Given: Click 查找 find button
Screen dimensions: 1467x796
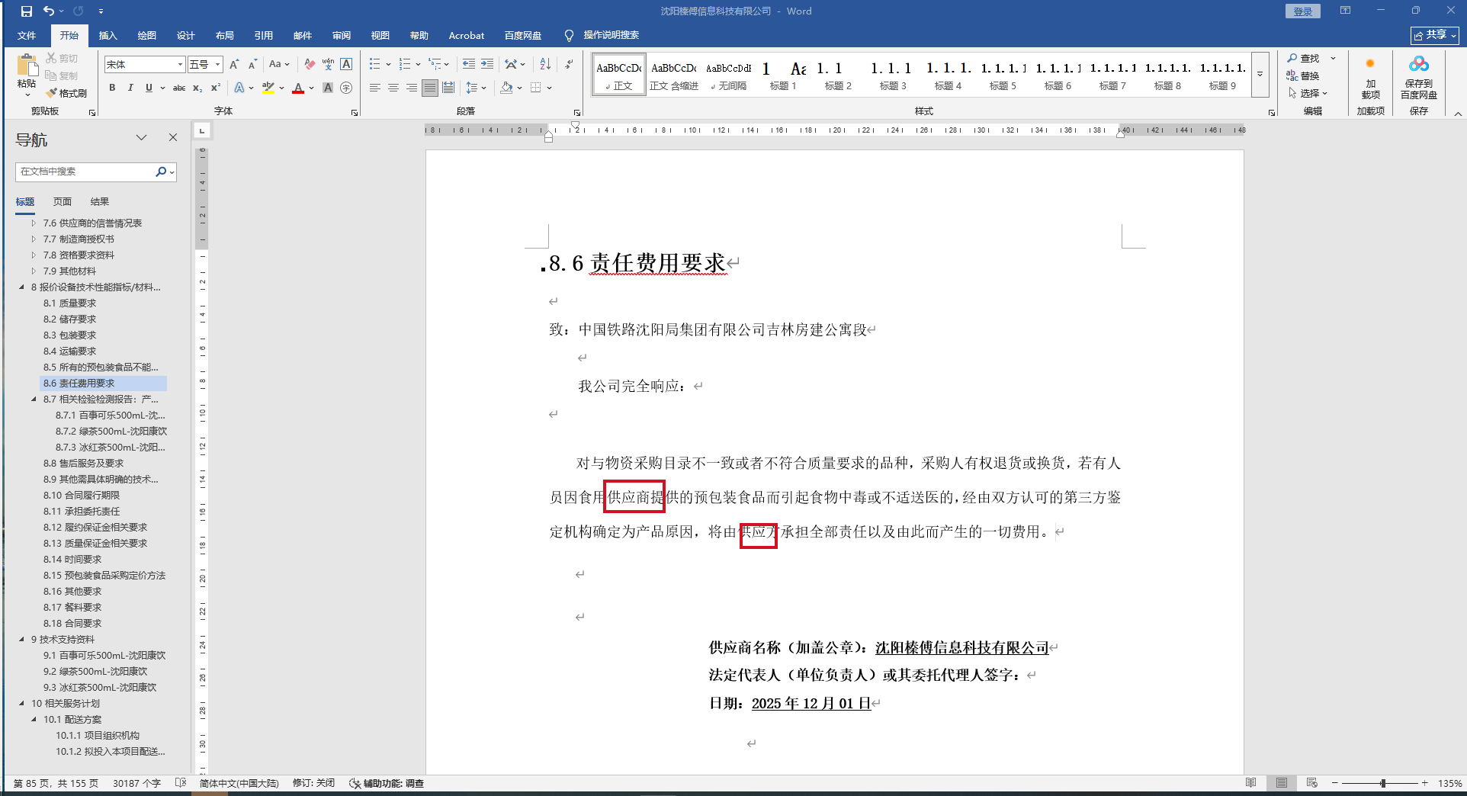Looking at the screenshot, I should [1304, 58].
